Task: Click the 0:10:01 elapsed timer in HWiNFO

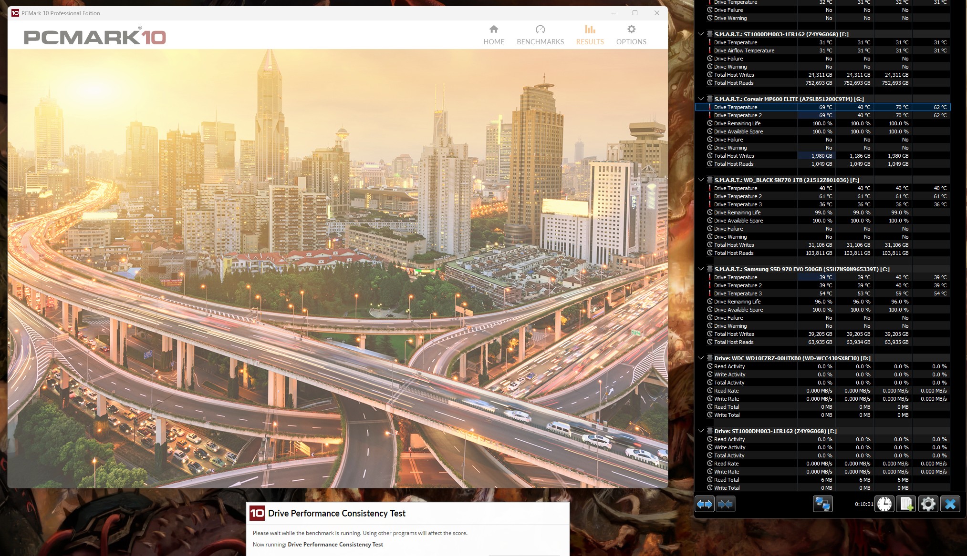Action: [x=864, y=504]
